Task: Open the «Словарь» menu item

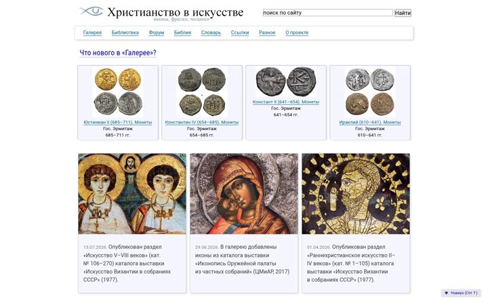Action: (211, 33)
